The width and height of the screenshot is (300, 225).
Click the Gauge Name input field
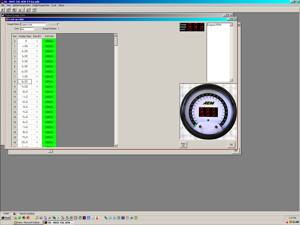click(33, 24)
